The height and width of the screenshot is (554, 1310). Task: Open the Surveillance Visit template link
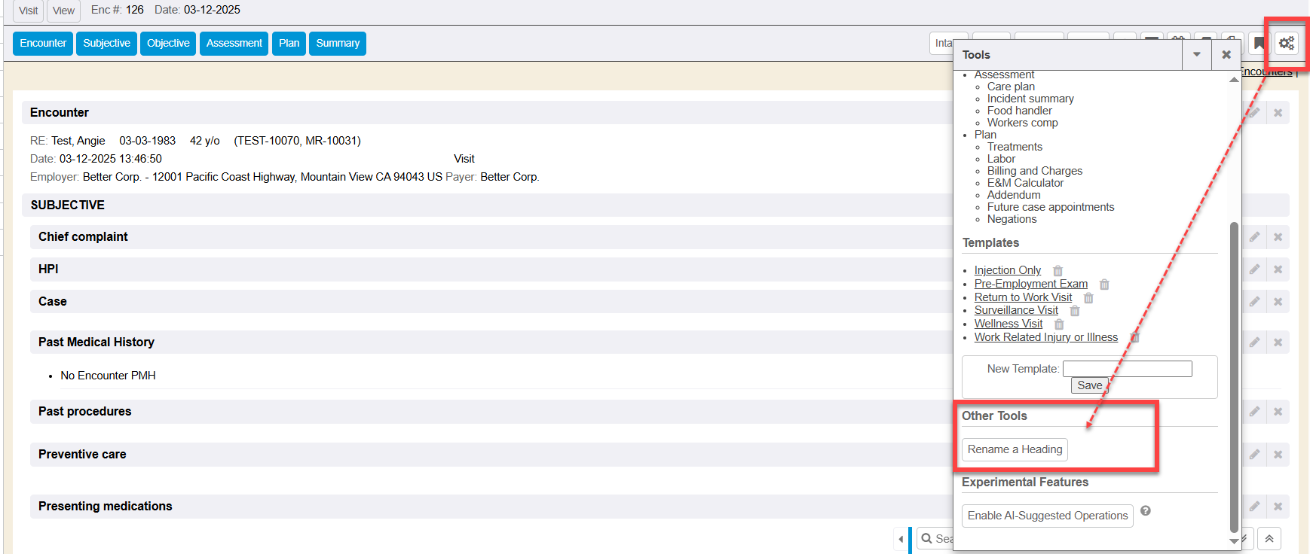pos(1015,310)
